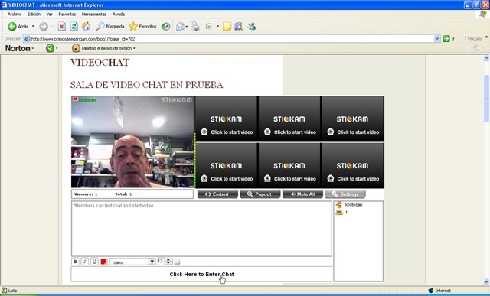Screen dimensions: 490x296
Task: Open the Búsqueda search pane
Action: (x=110, y=27)
